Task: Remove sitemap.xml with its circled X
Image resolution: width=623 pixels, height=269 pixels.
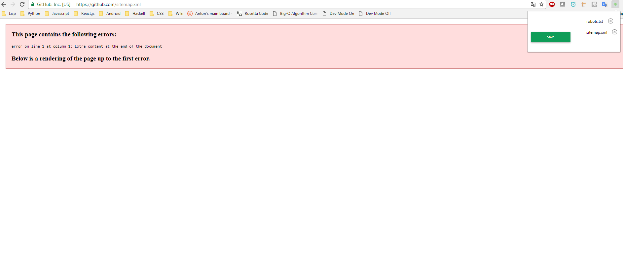Action: click(x=614, y=32)
